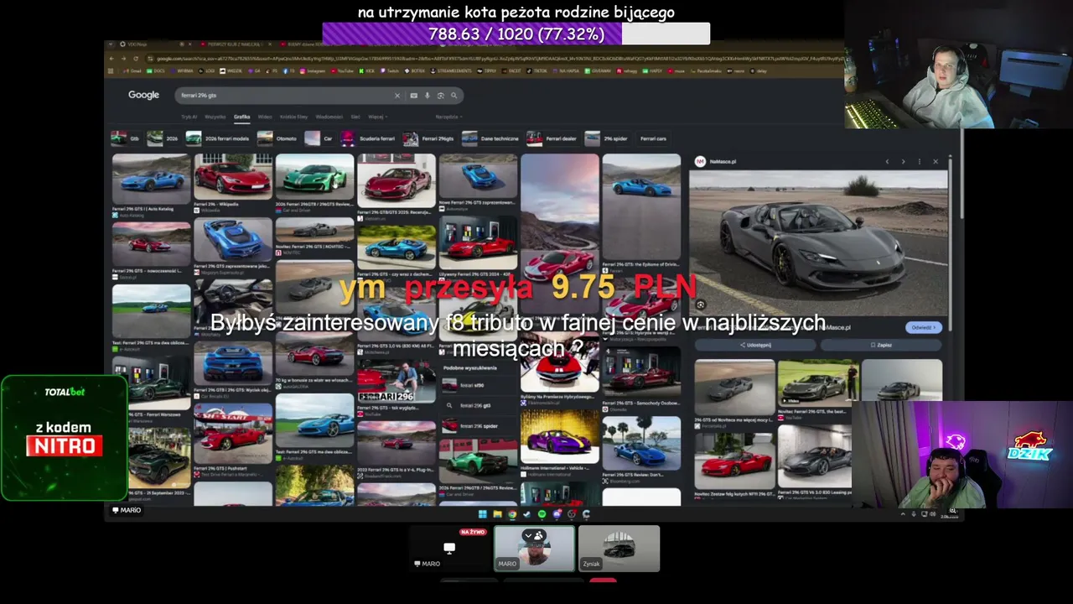1073x604 pixels.
Task: Filter images by Scuderia ferrari chip
Action: (369, 138)
